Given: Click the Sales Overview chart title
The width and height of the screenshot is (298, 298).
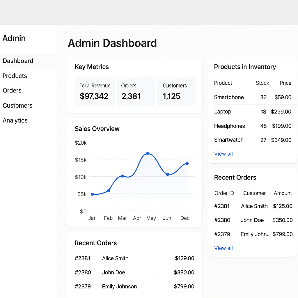Looking at the screenshot, I should 97,129.
